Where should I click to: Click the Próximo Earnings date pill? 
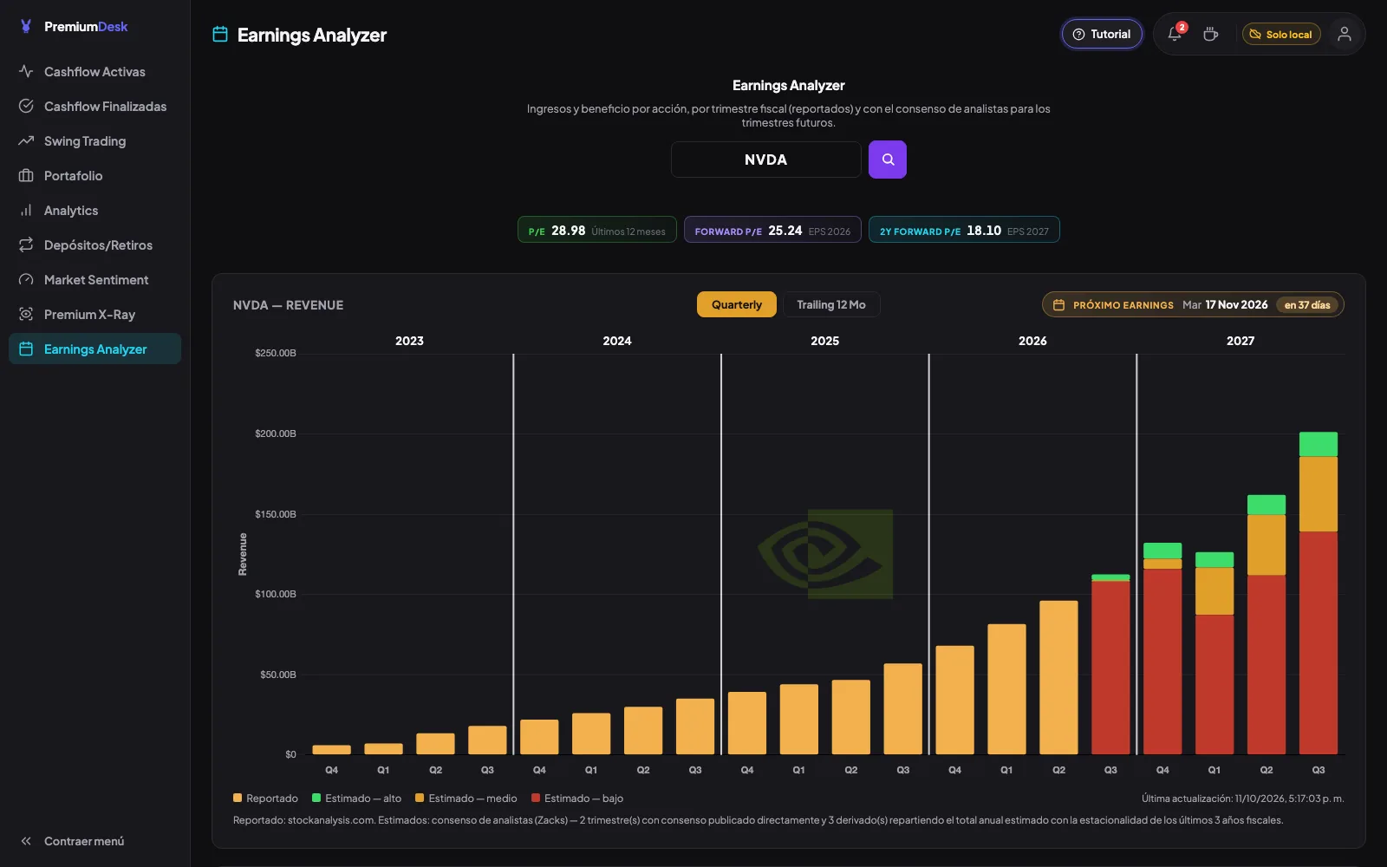tap(1193, 304)
